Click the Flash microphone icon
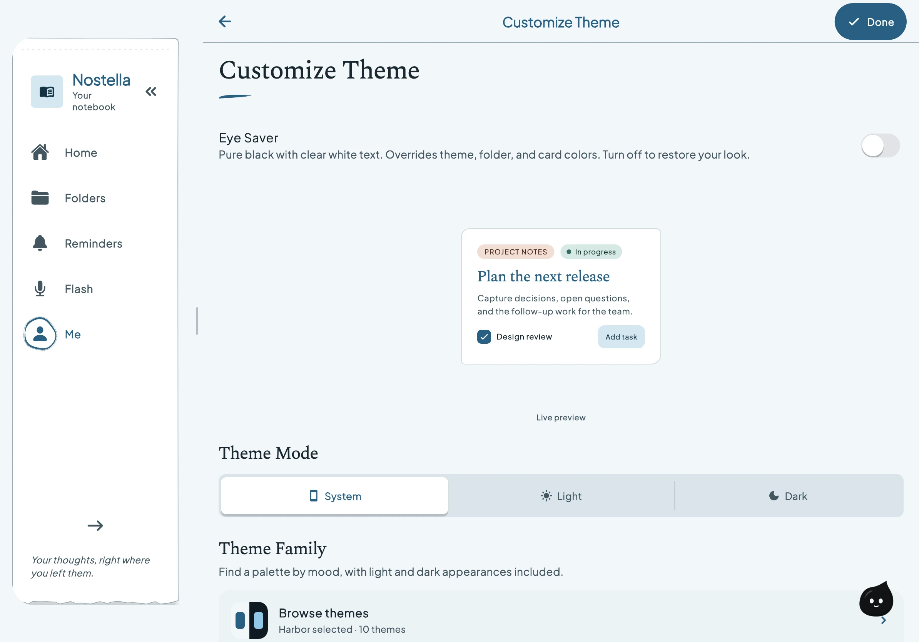The width and height of the screenshot is (919, 642). tap(40, 289)
